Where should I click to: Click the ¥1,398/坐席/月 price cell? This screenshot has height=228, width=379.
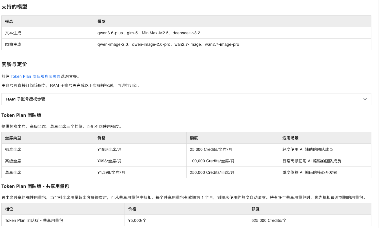[140, 172]
